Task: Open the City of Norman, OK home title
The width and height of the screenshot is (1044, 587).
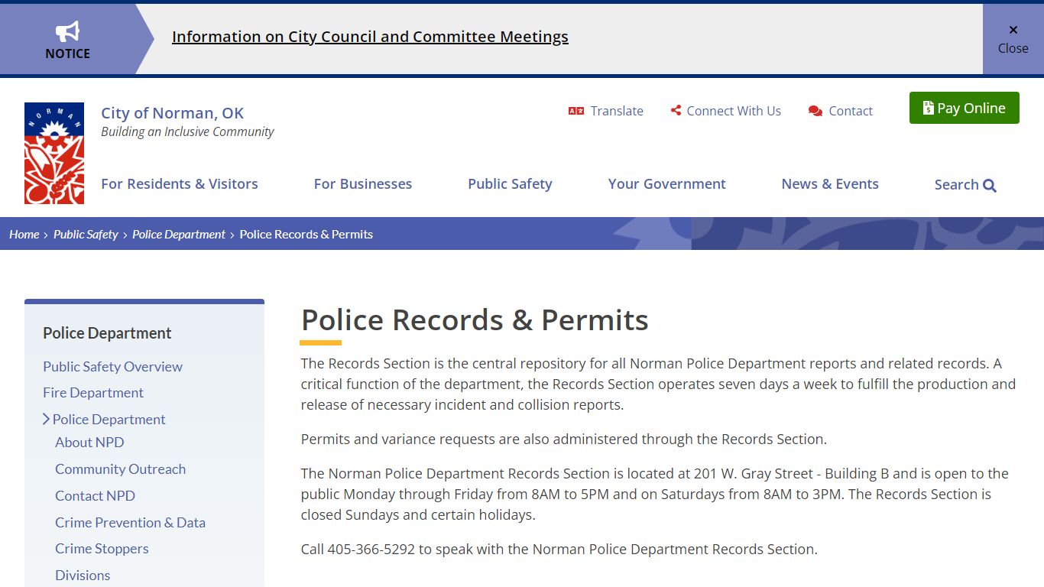Action: pos(172,113)
